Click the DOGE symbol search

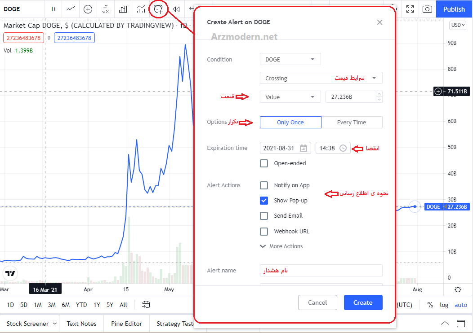(12, 9)
